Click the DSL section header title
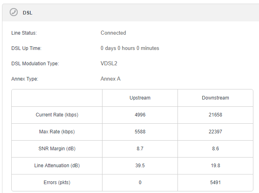Image resolution: width=259 pixels, height=193 pixels. click(27, 13)
